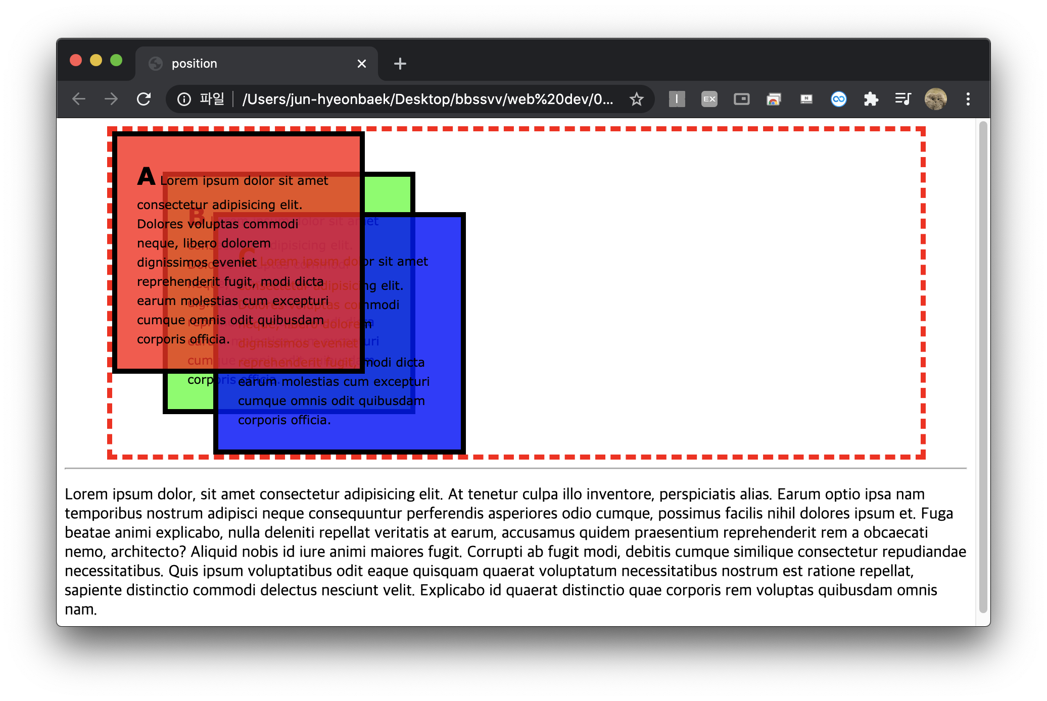Click the EX extension icon
Image resolution: width=1047 pixels, height=701 pixels.
tap(709, 99)
